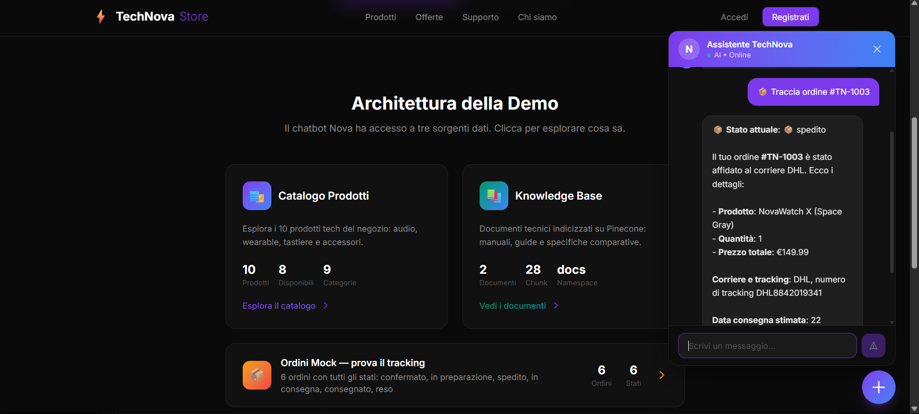
Task: Click the 28 Chunk statistic
Action: click(536, 275)
